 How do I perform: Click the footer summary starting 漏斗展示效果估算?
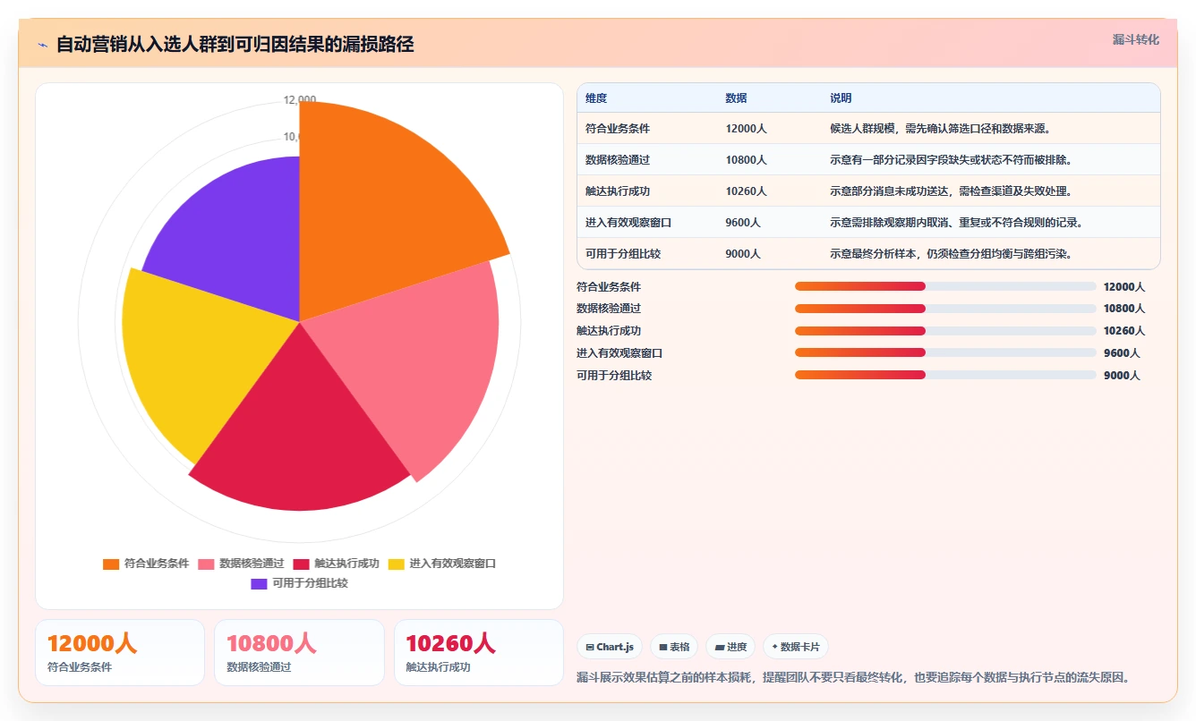[x=853, y=677]
